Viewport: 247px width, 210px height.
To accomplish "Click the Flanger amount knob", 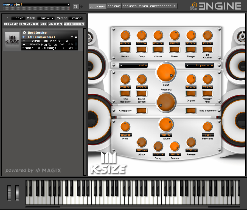I will [191, 35].
